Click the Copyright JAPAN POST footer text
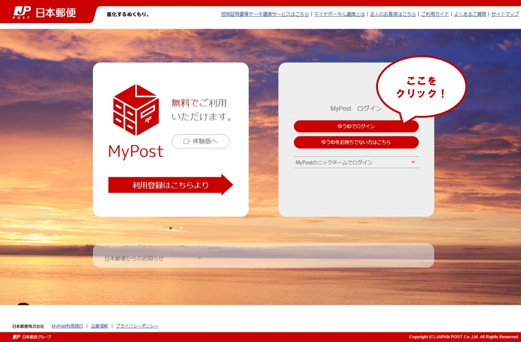Image resolution: width=521 pixels, height=342 pixels. [464, 337]
